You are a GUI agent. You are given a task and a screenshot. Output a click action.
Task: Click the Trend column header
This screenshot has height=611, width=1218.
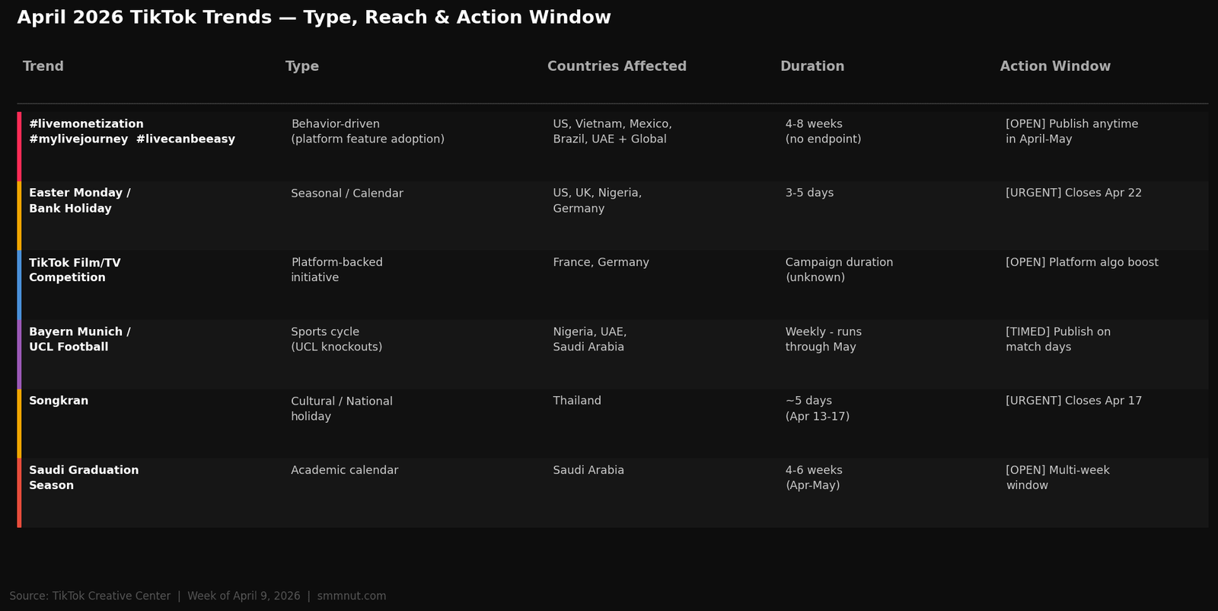point(43,66)
